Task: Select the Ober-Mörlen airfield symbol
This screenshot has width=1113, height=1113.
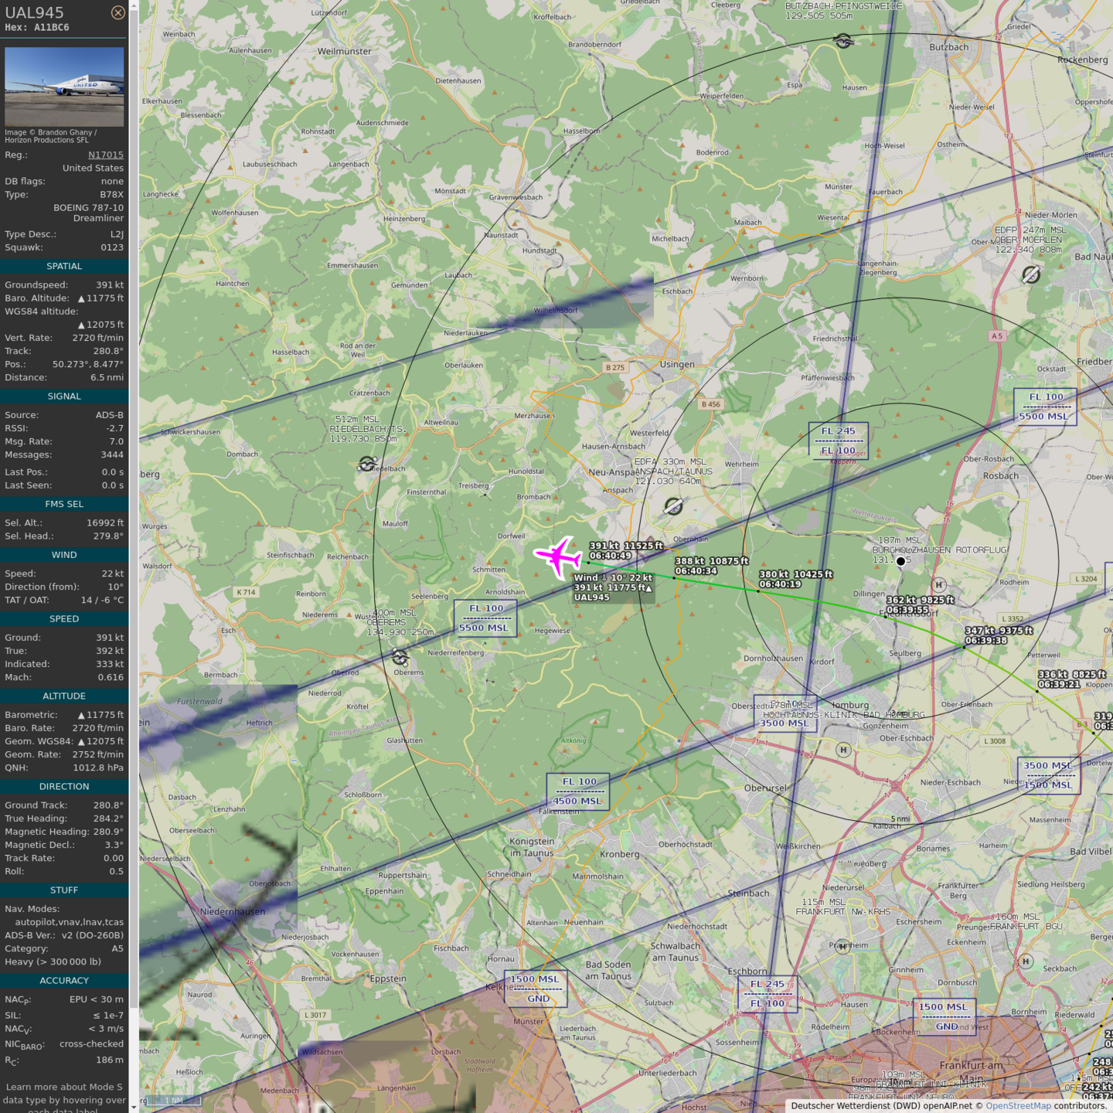Action: (1030, 274)
